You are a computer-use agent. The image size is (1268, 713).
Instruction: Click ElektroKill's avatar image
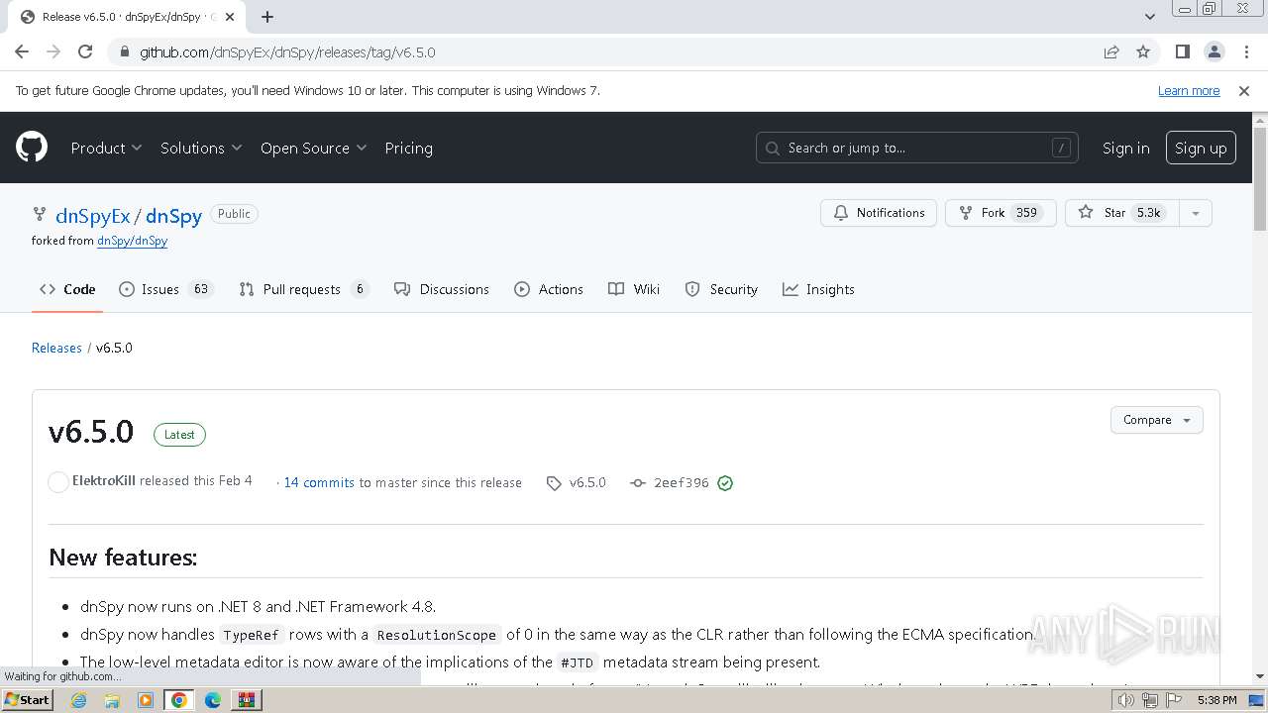(x=58, y=482)
